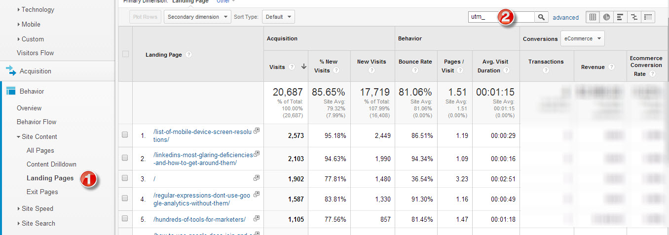The width and height of the screenshot is (669, 235).
Task: Open the eCommerce conversions dropdown
Action: 583,38
